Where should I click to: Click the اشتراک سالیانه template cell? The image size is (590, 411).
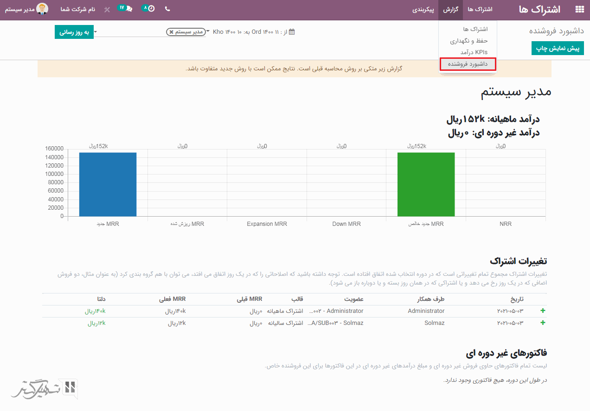tap(286, 323)
